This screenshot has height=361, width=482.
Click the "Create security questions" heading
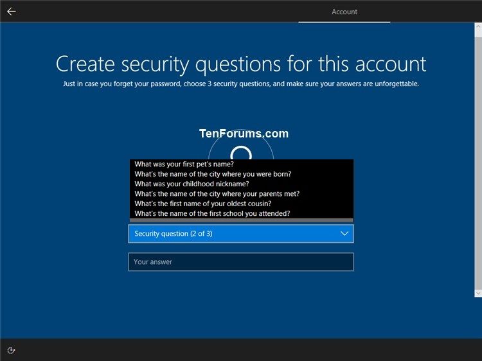tap(241, 64)
